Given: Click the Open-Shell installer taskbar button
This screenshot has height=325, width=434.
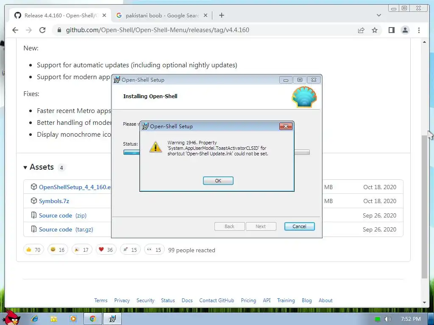Looking at the screenshot, I should 112,319.
